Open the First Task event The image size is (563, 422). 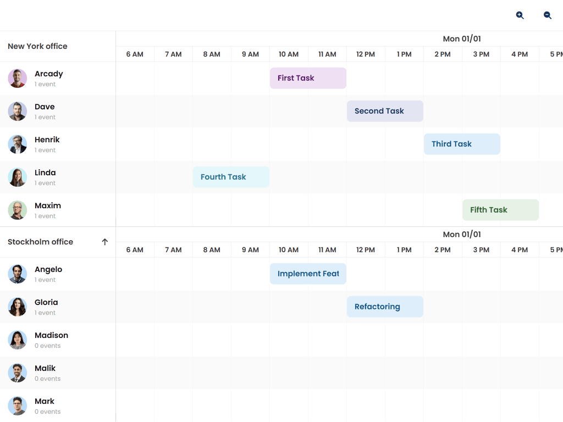click(308, 78)
